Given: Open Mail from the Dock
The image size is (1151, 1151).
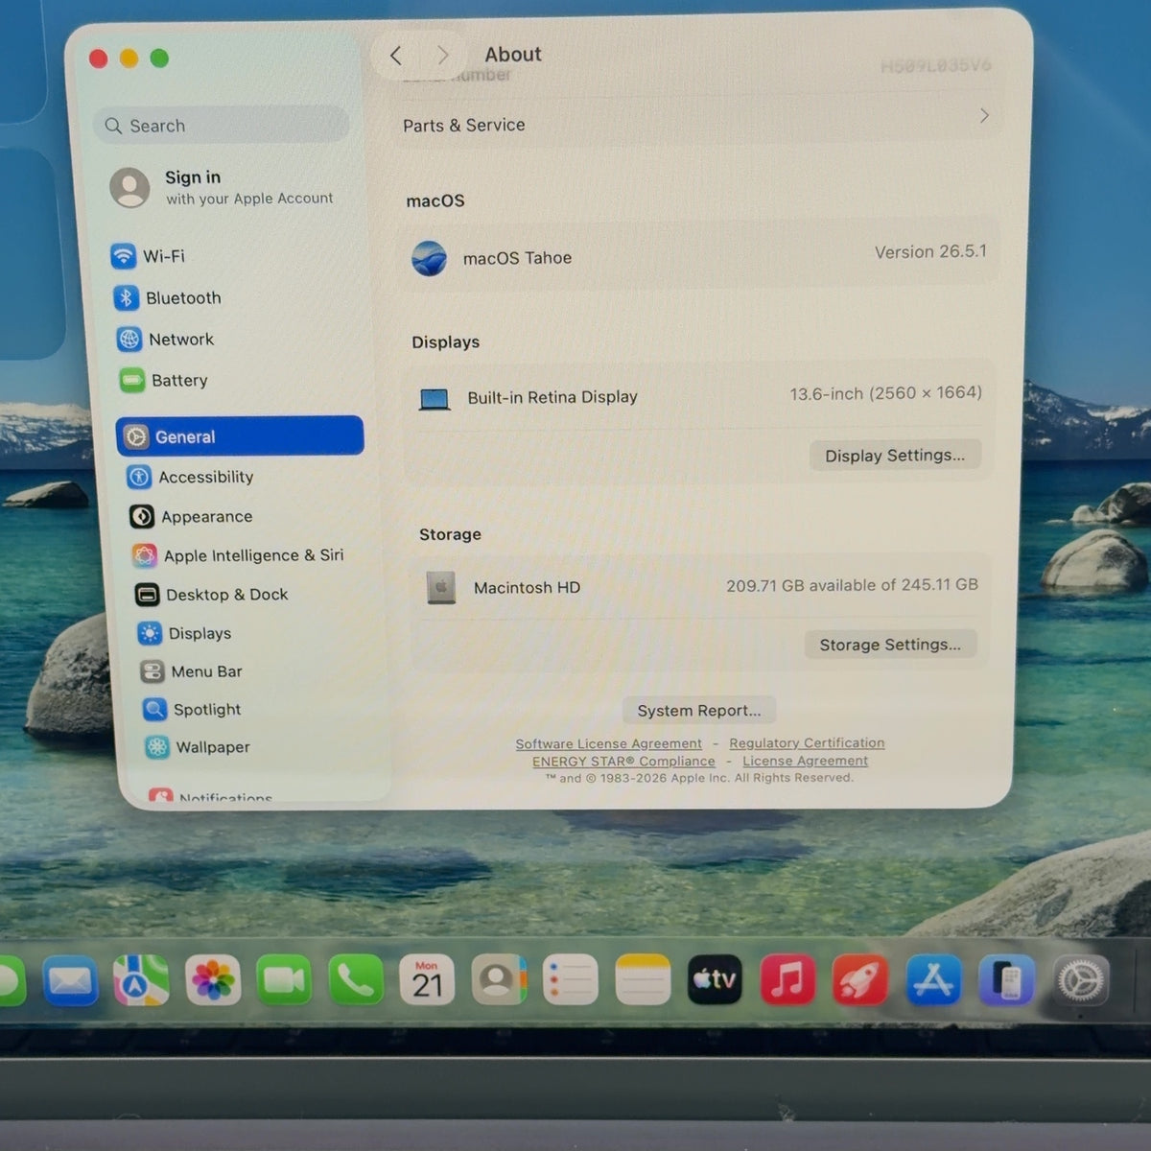Looking at the screenshot, I should 69,980.
